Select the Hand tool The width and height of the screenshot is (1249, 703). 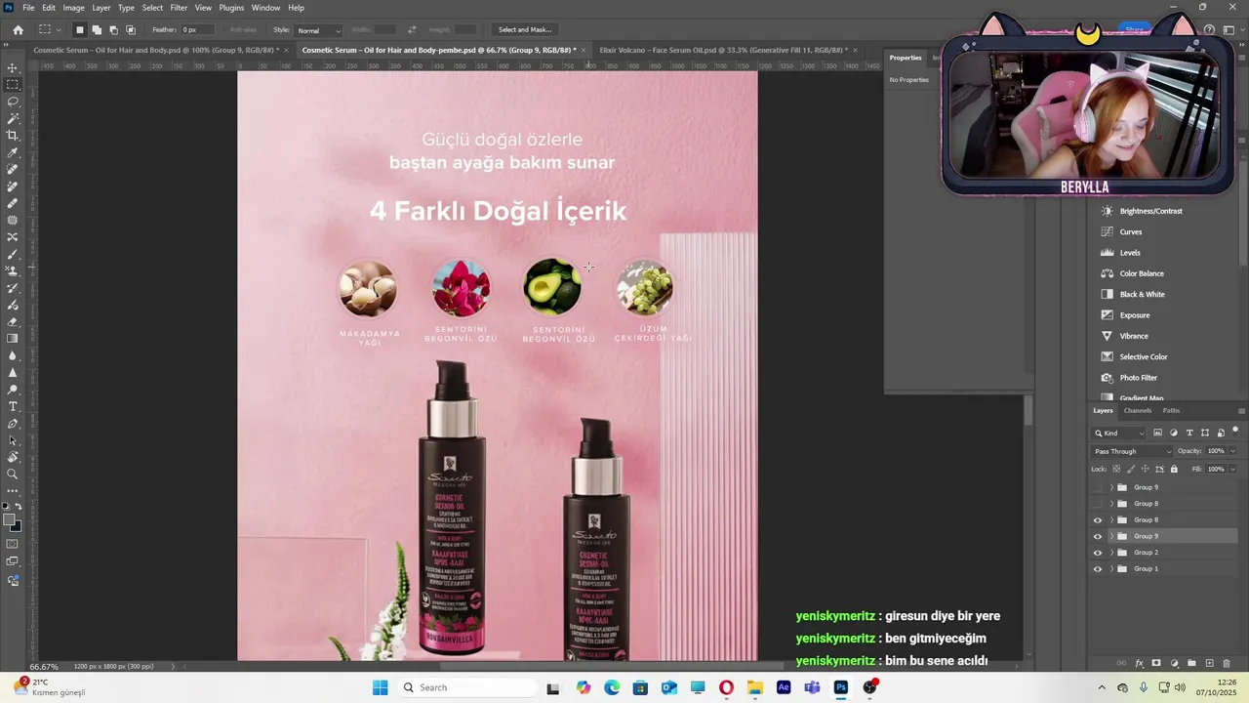pos(13,457)
